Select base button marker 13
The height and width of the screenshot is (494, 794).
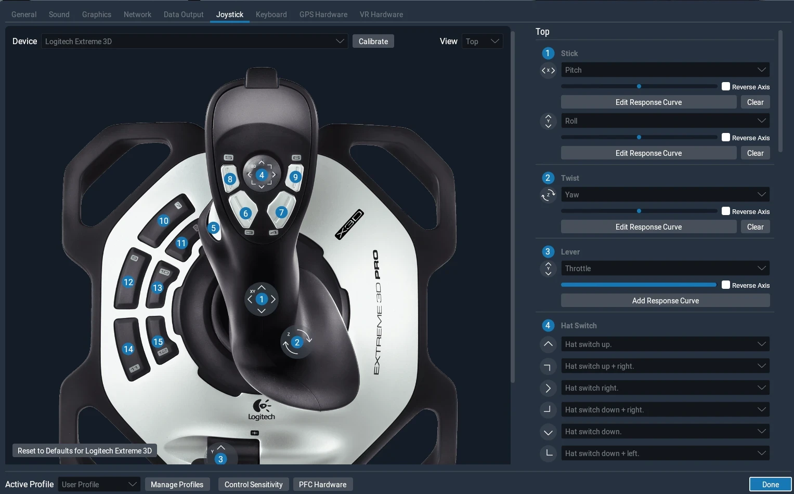[158, 288]
